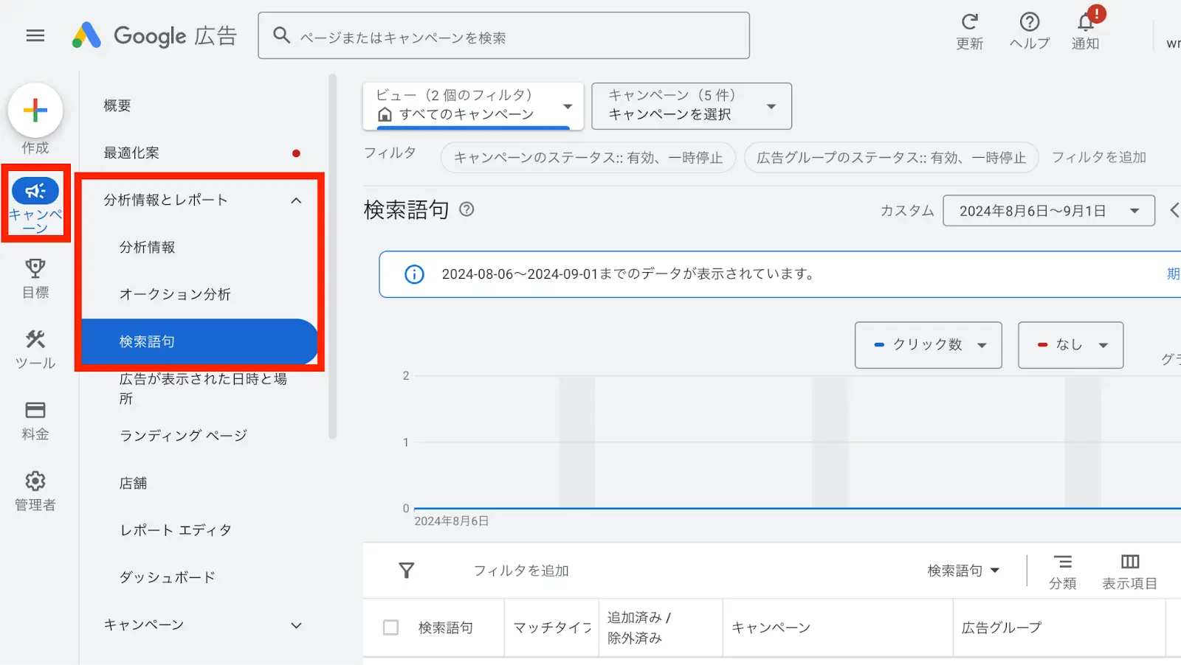1181x665 pixels.
Task: Click the sidebar vertical scrollbar
Action: pyautogui.click(x=333, y=256)
